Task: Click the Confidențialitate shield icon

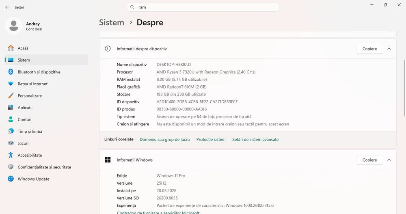Action: click(x=11, y=167)
